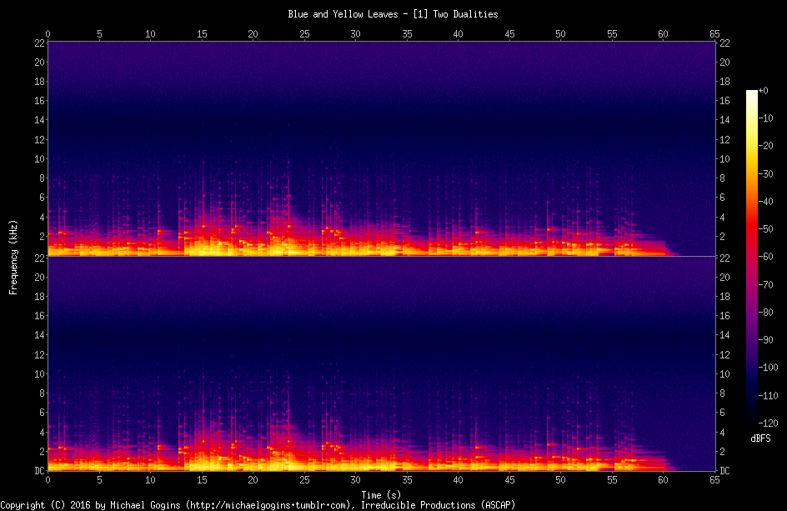Click the "-120" color scale label
Screen dimensions: 787x511
[769, 423]
